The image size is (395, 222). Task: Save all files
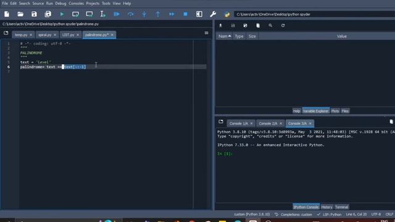click(48, 14)
